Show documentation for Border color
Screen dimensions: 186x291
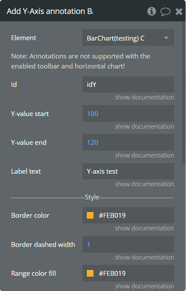(x=145, y=228)
